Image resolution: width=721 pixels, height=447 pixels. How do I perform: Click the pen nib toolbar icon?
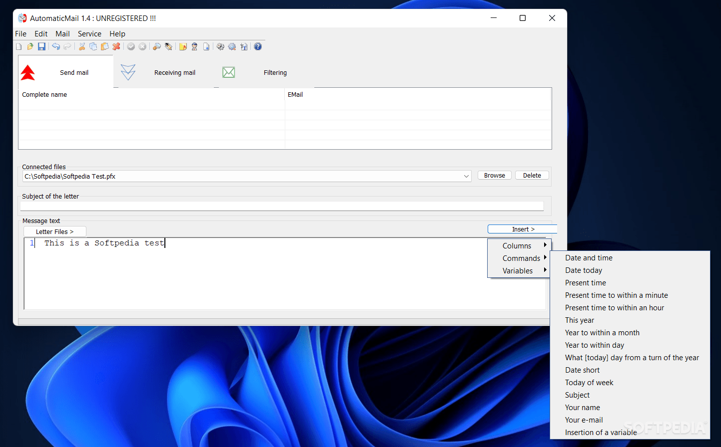tap(168, 46)
